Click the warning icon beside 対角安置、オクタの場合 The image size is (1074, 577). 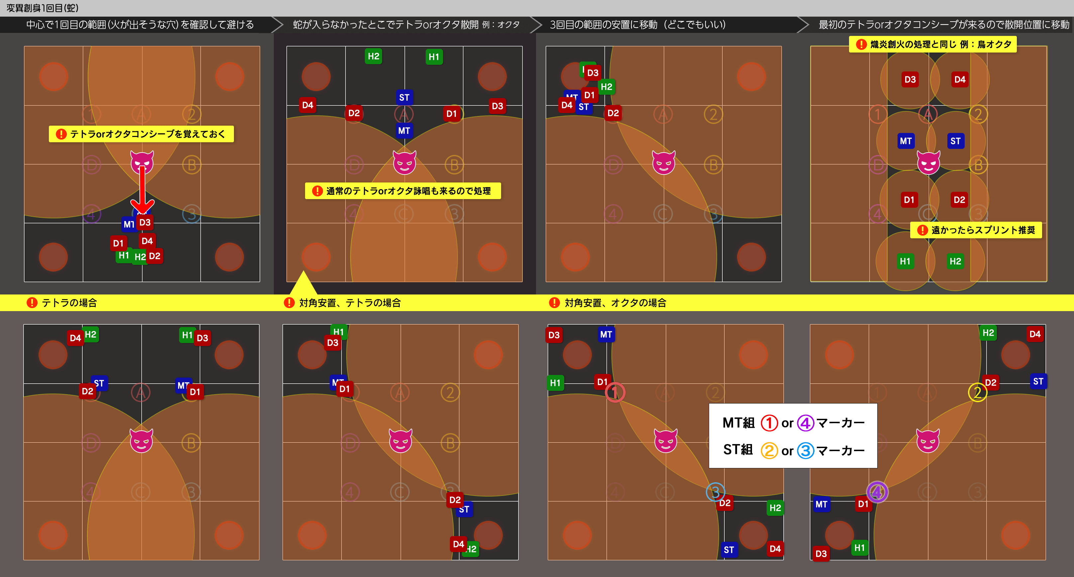point(554,303)
